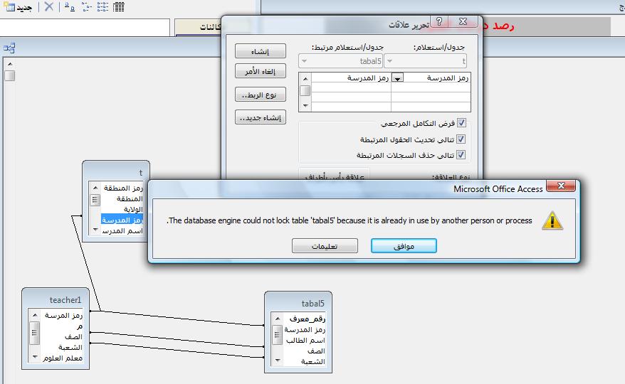Toggle cascade update related fields (تتالي تحديث الحقول)

tap(461, 139)
